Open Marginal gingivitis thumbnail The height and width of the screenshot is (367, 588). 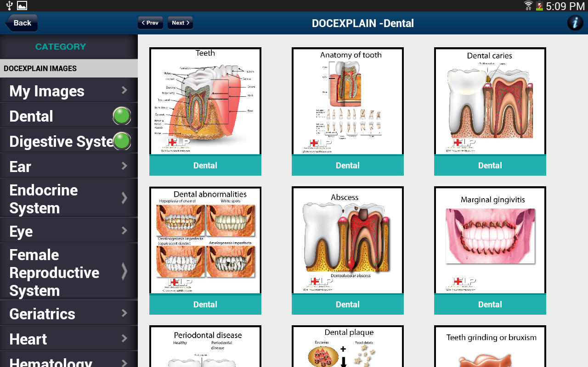pos(490,240)
